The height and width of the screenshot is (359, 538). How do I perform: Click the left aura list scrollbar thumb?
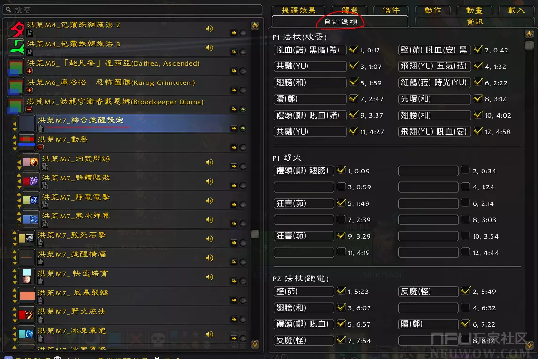tap(255, 234)
